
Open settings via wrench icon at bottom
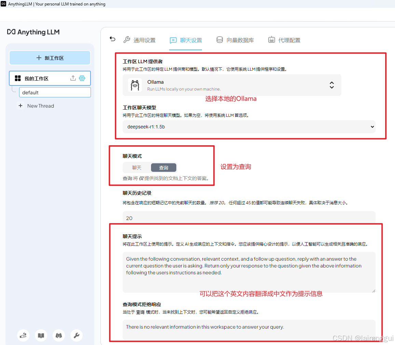pyautogui.click(x=77, y=335)
